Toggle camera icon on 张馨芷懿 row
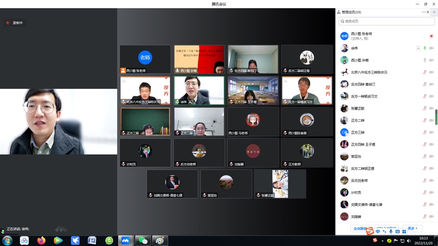438x246 pixels. (431, 108)
